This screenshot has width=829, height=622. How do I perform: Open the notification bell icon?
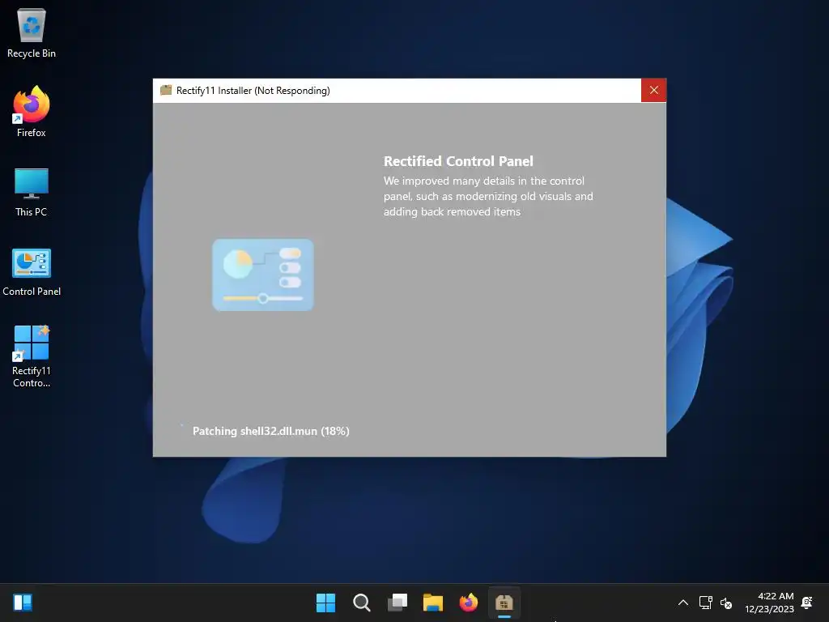pyautogui.click(x=807, y=603)
